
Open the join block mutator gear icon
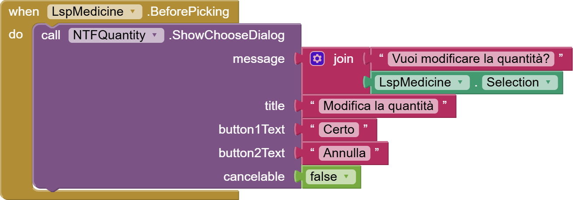point(317,59)
